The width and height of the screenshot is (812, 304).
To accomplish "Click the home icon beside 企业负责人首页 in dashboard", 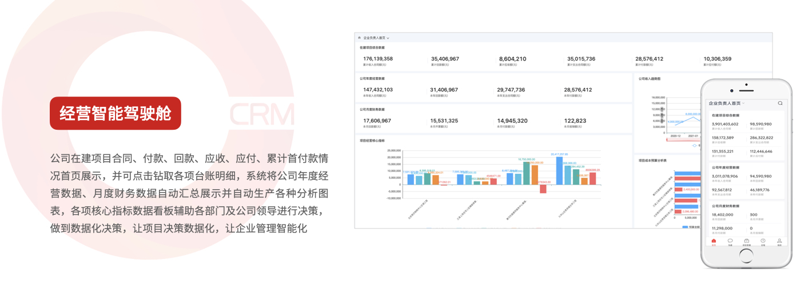I will point(359,38).
